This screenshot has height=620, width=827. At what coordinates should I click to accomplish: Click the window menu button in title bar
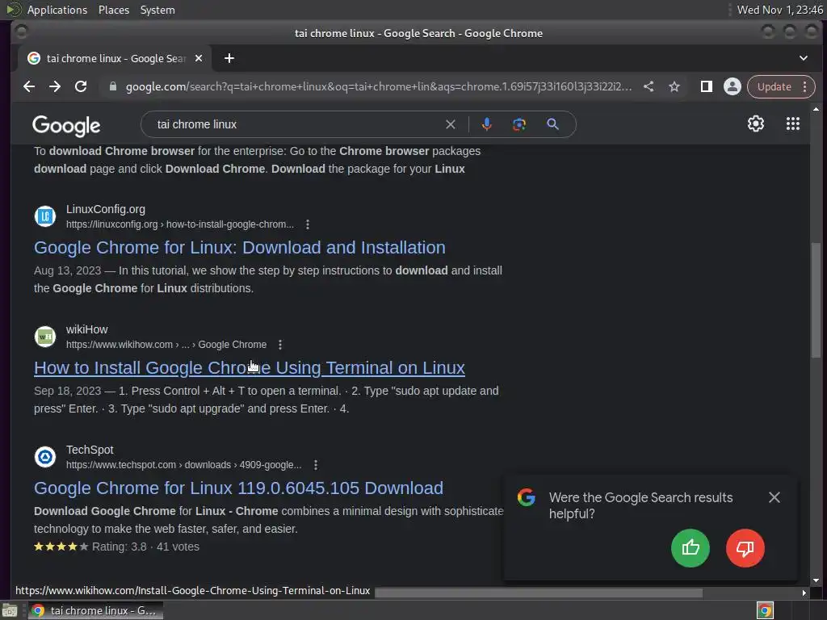coord(21,32)
